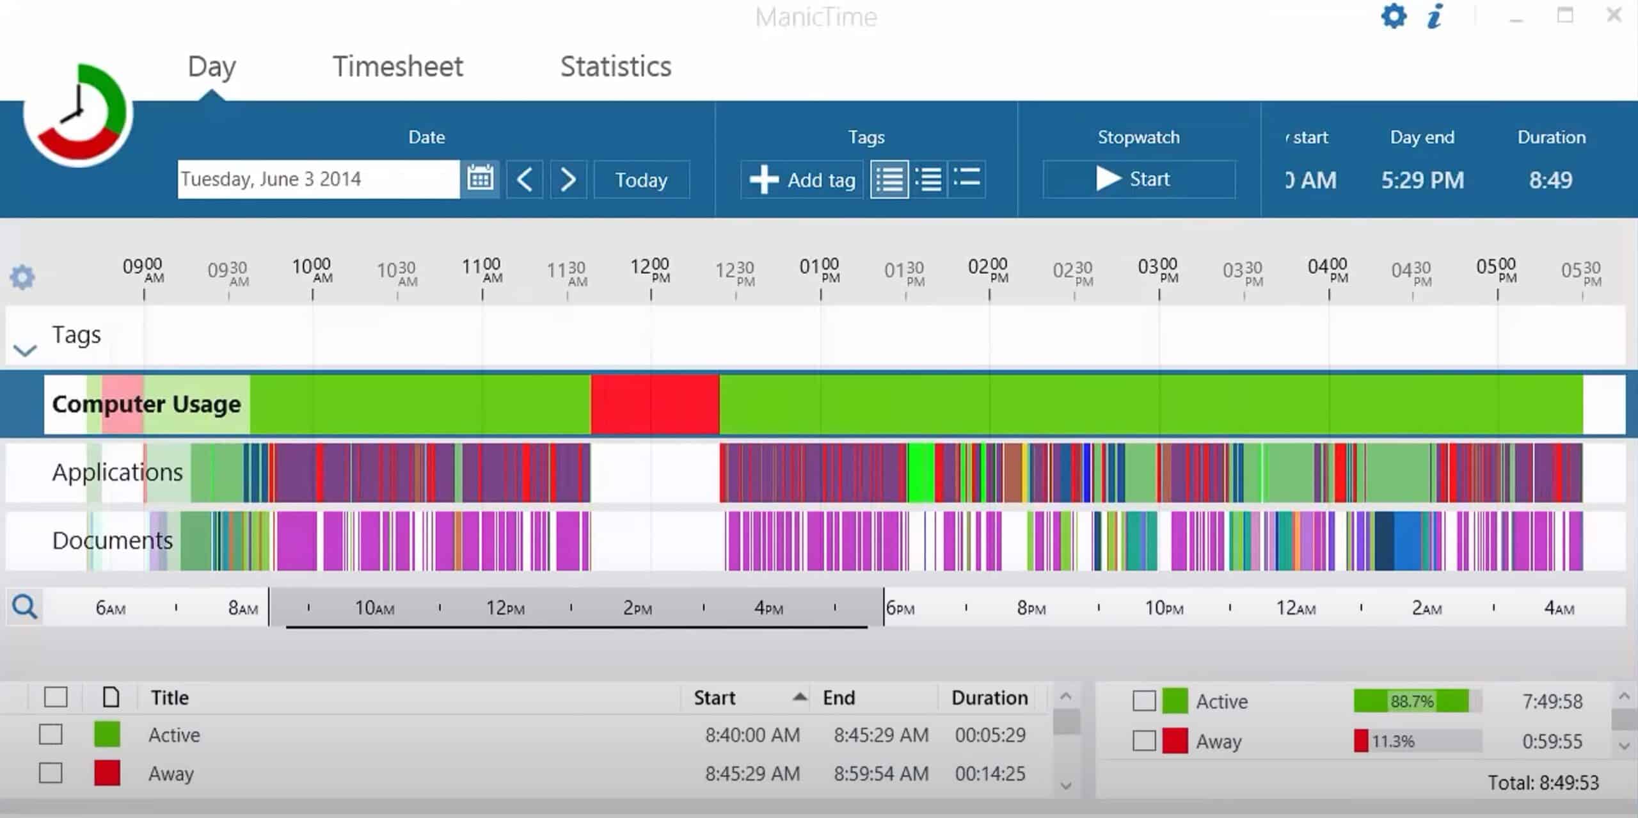The image size is (1638, 818).
Task: Collapse the Tags timeline chevron
Action: click(x=25, y=351)
